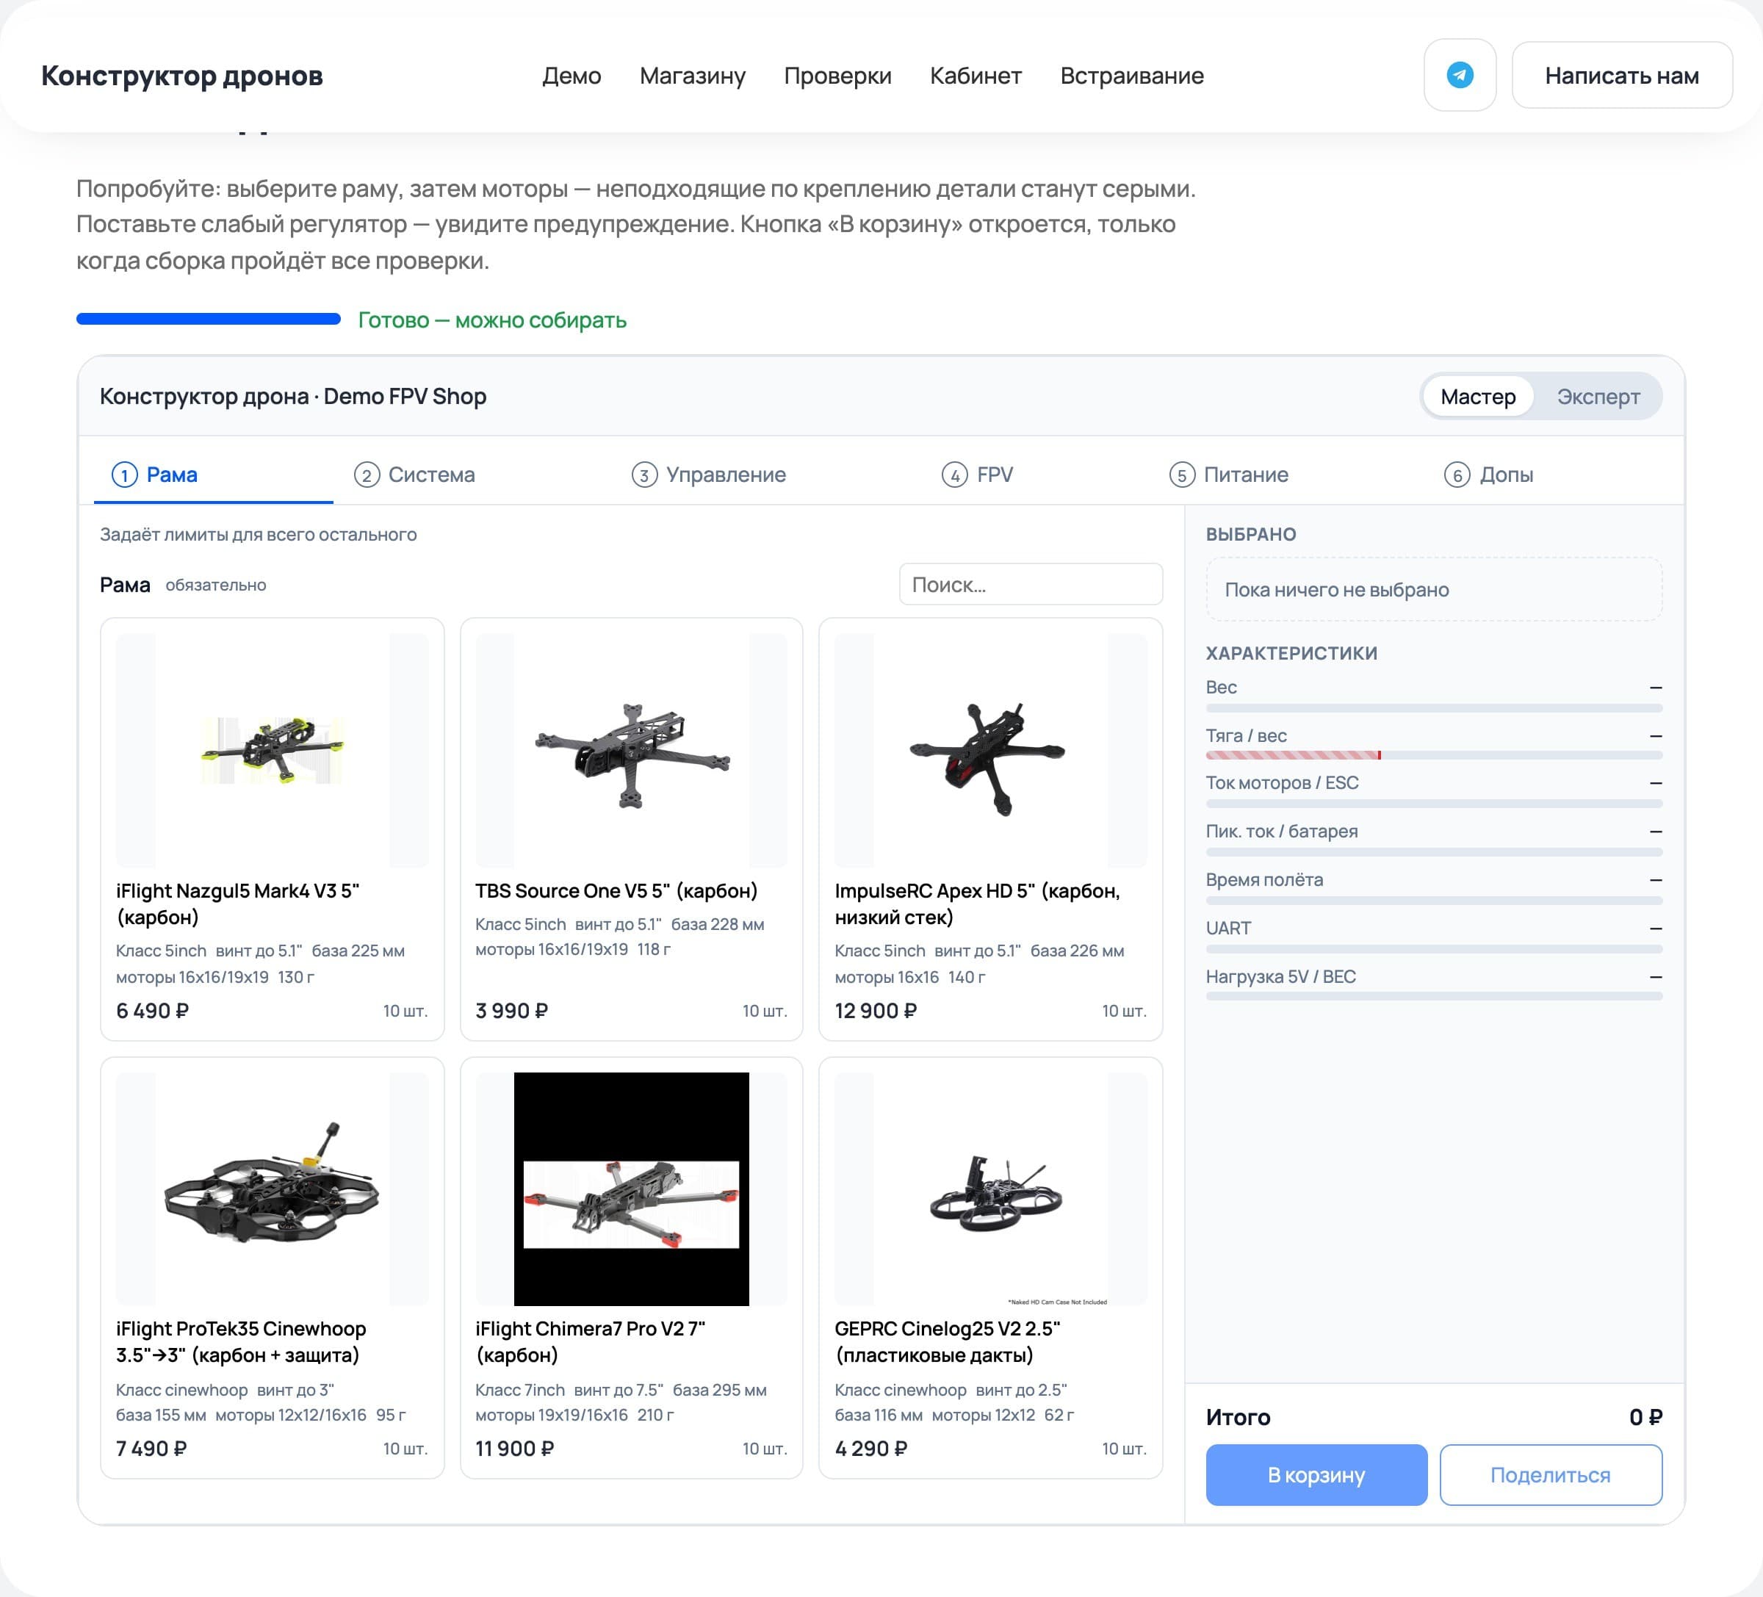
Task: Click the step 1 circle icon for Рама
Action: click(x=124, y=475)
